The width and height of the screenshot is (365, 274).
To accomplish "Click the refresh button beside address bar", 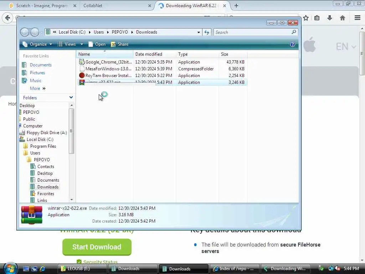I will pyautogui.click(x=207, y=32).
